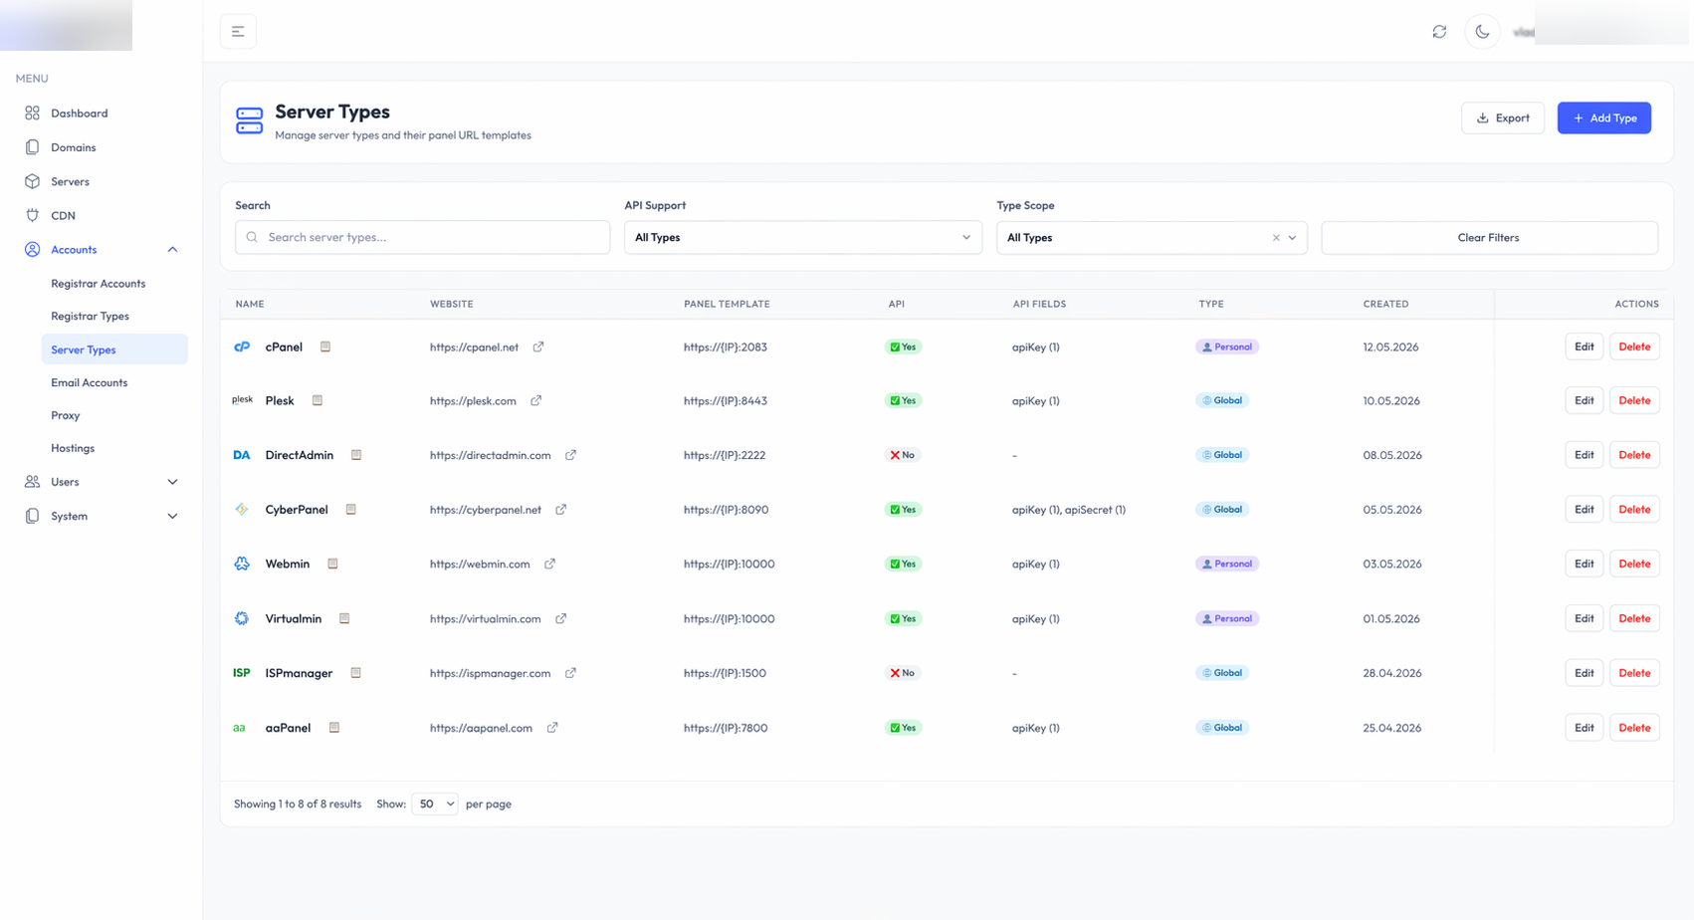1694x920 pixels.
Task: Open ispmanager.com external link icon
Action: [570, 673]
